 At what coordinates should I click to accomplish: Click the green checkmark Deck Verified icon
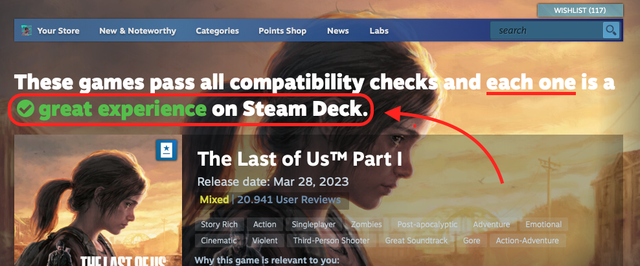coord(27,109)
